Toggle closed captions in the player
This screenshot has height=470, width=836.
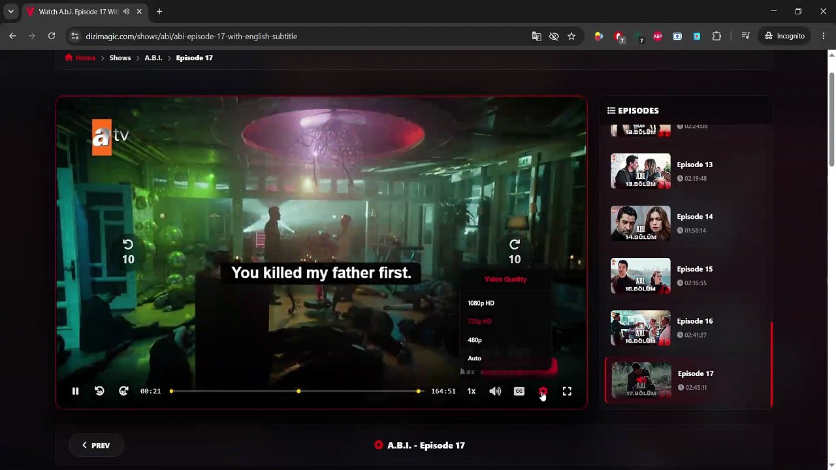tap(519, 391)
